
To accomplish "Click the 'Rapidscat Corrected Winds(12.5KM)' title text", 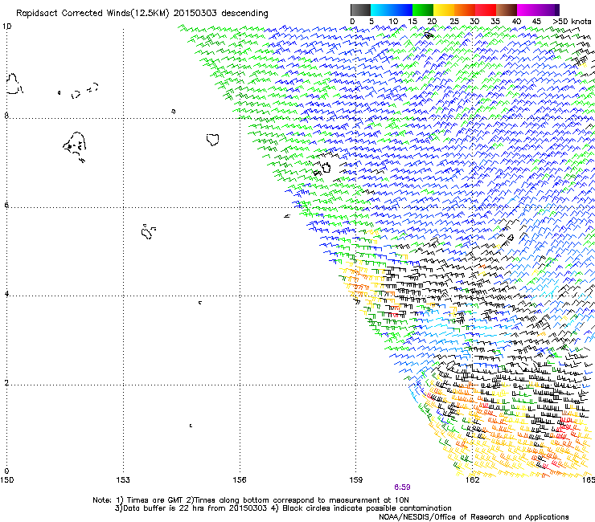I will tap(92, 14).
